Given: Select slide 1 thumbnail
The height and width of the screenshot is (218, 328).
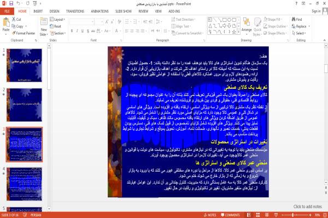Looking at the screenshot, I should [24, 65].
